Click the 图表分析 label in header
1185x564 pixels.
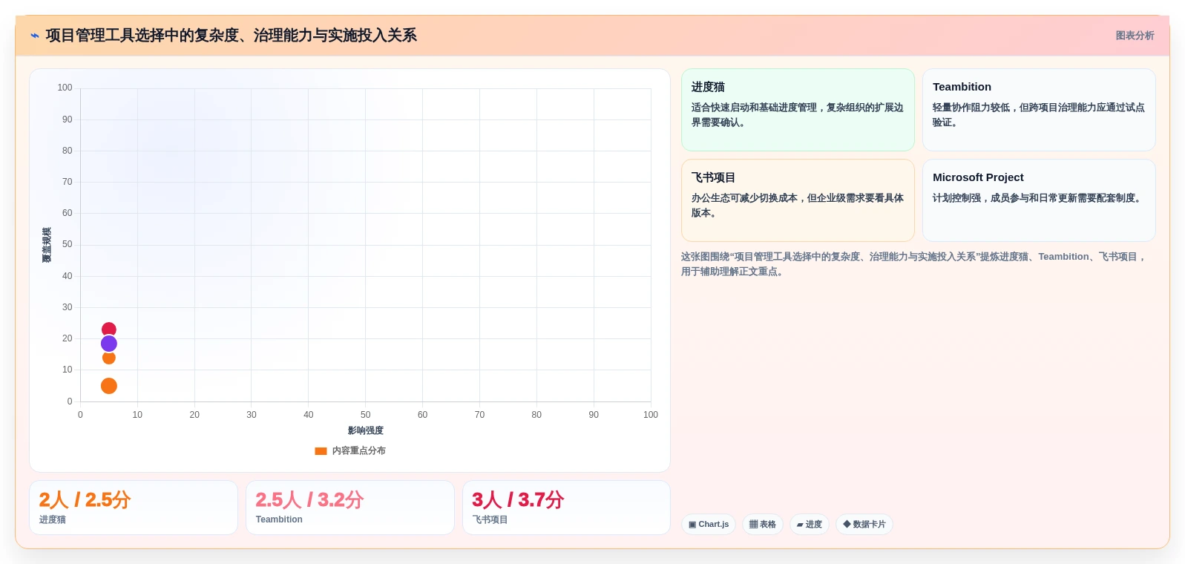pos(1135,36)
